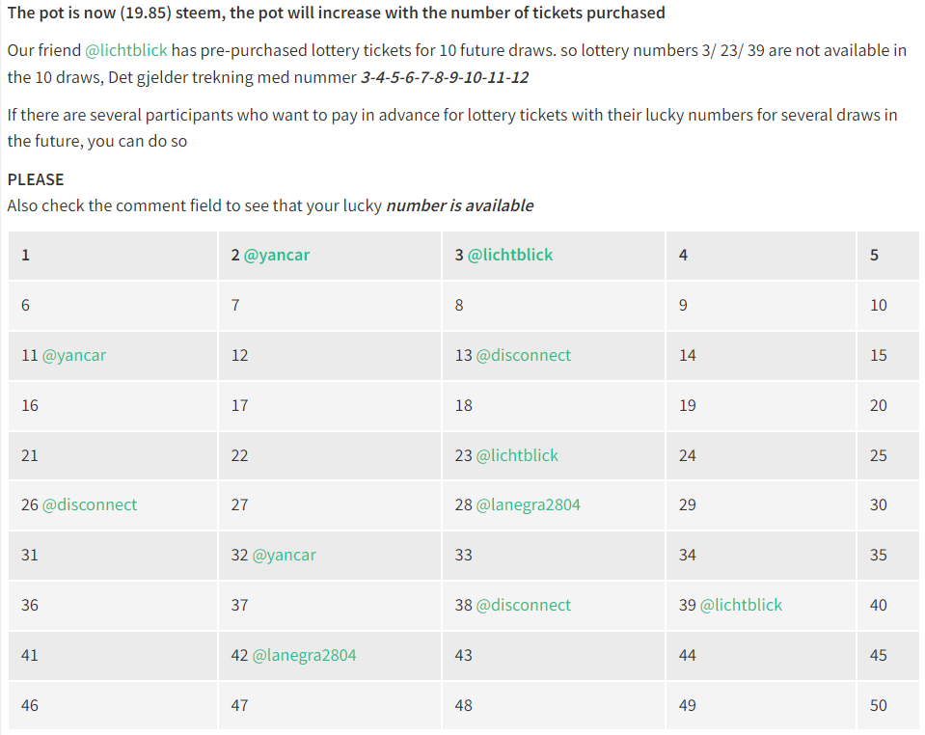Viewport: 925px width, 735px height.
Task: Open @lichtblick link beside number 23
Action: point(517,455)
